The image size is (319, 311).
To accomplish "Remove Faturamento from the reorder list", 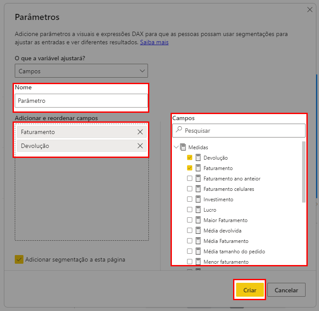I will coord(140,132).
